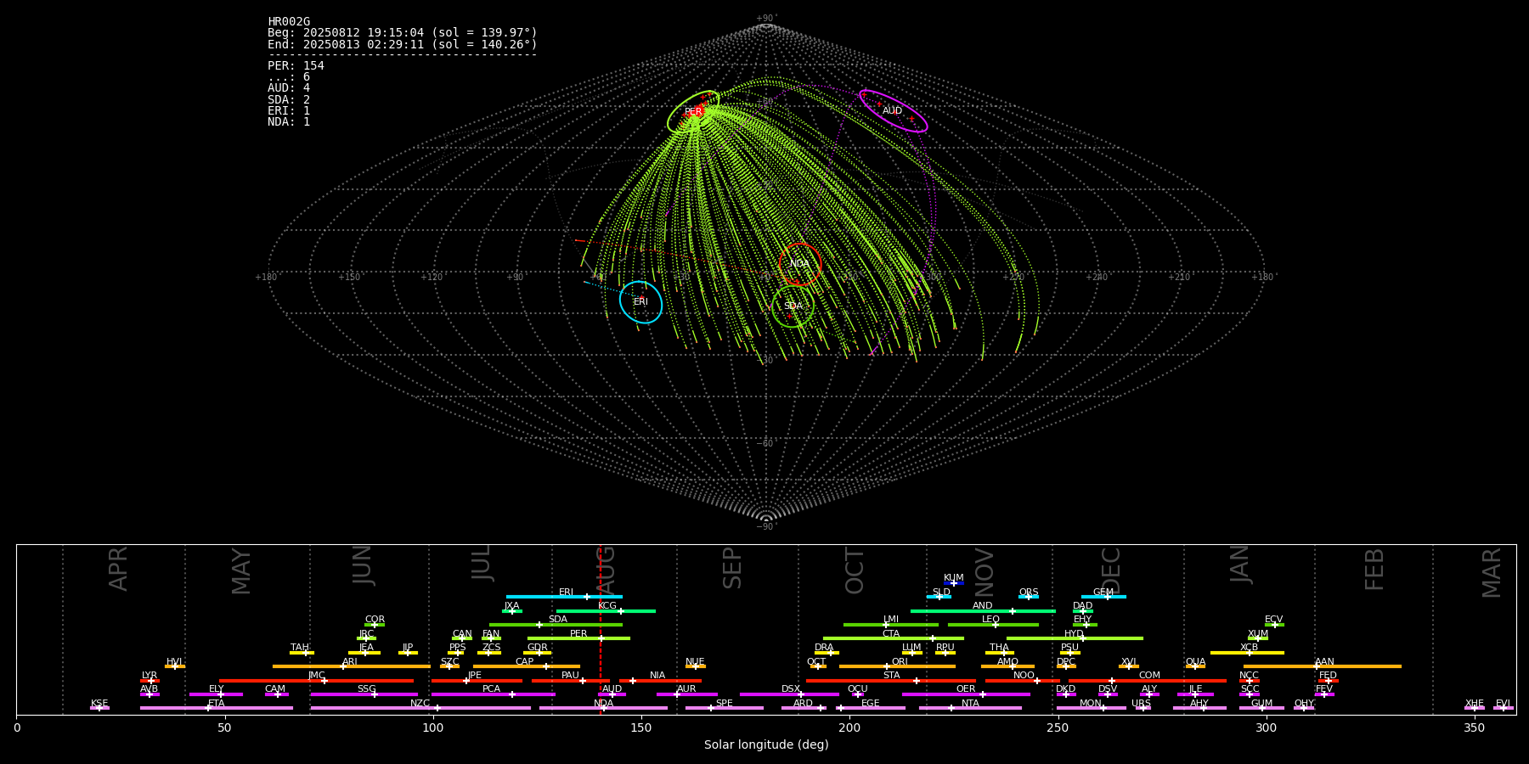Click the ECV shower label
1529x764 pixels.
[x=1274, y=620]
